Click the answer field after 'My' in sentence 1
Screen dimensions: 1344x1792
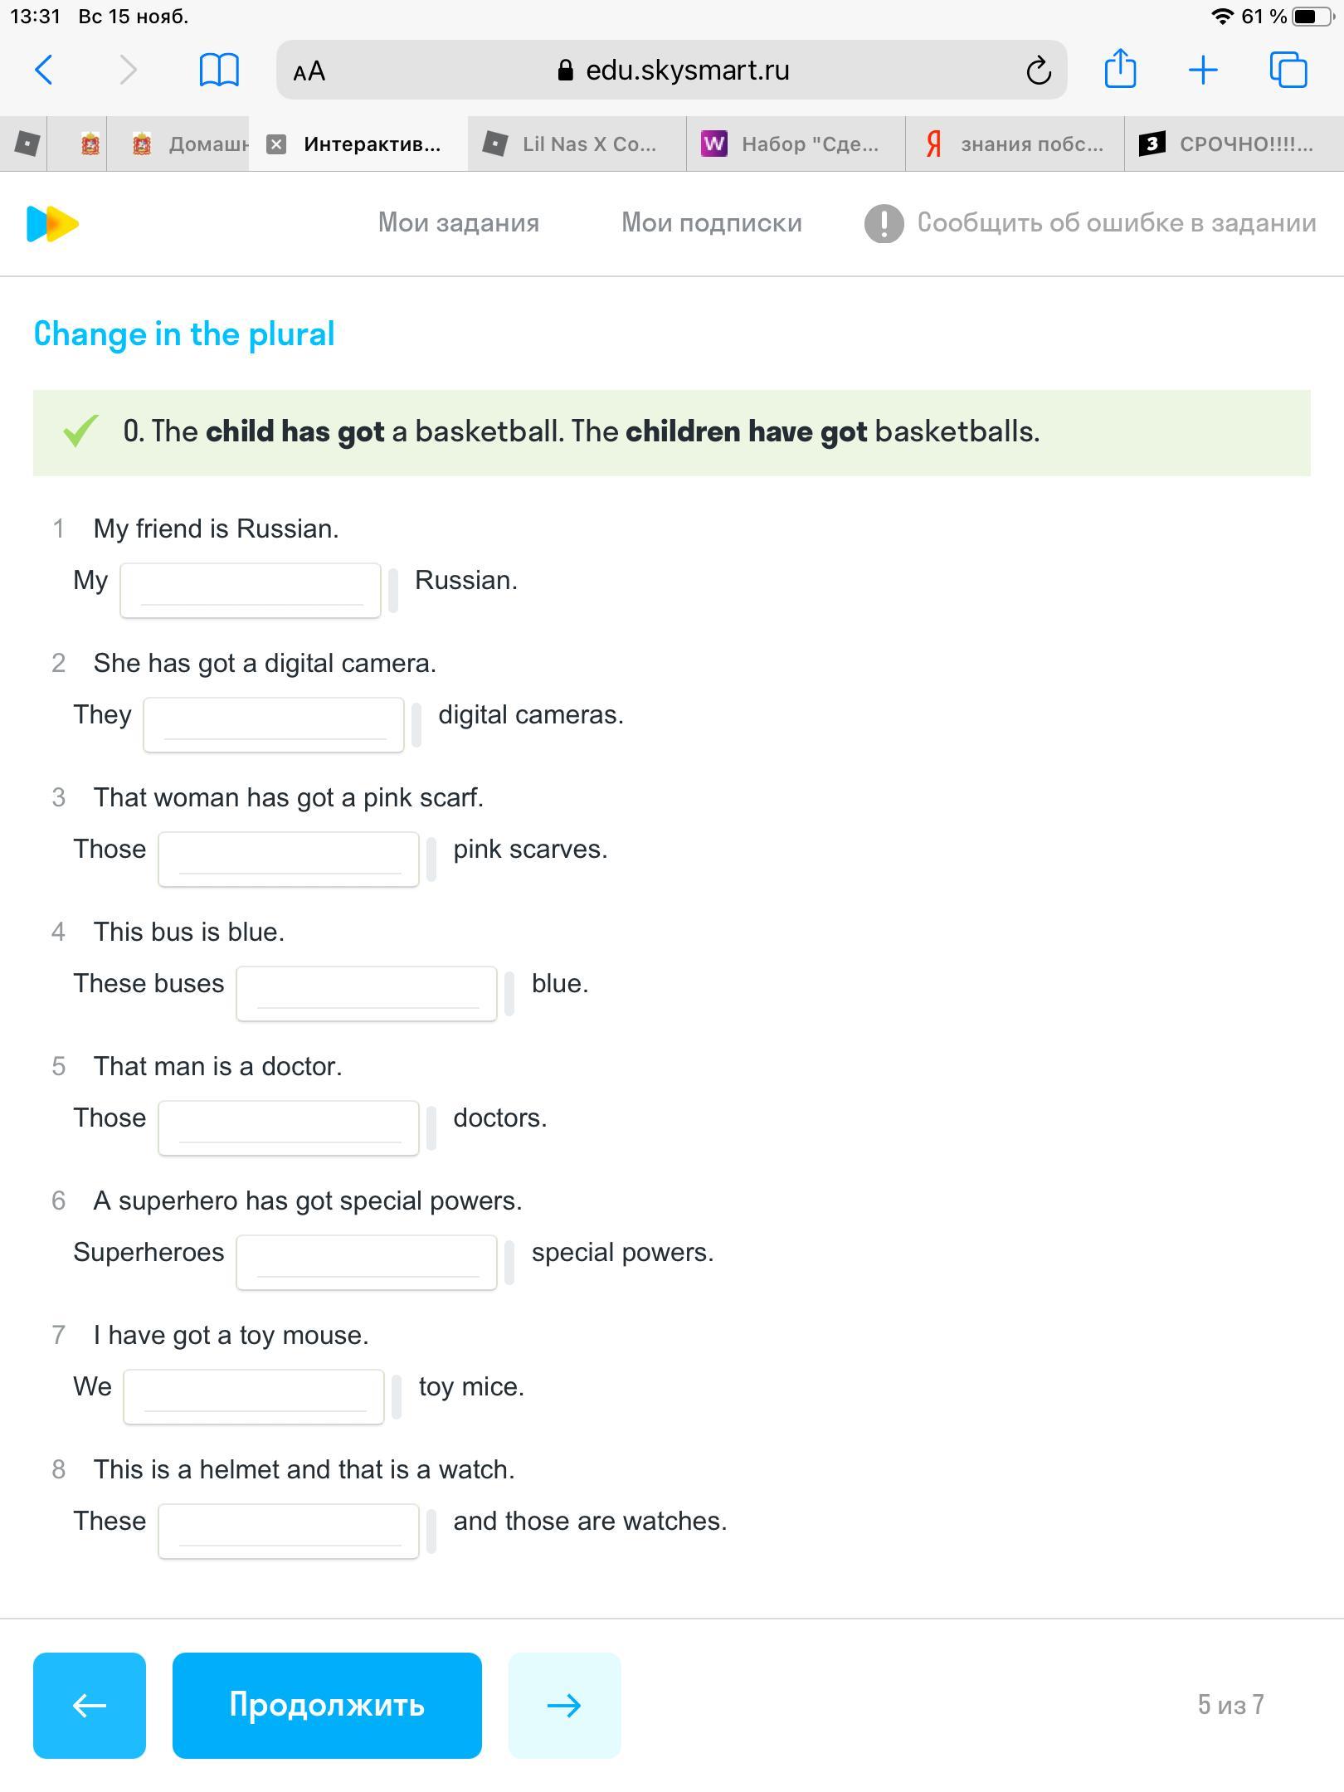251,590
